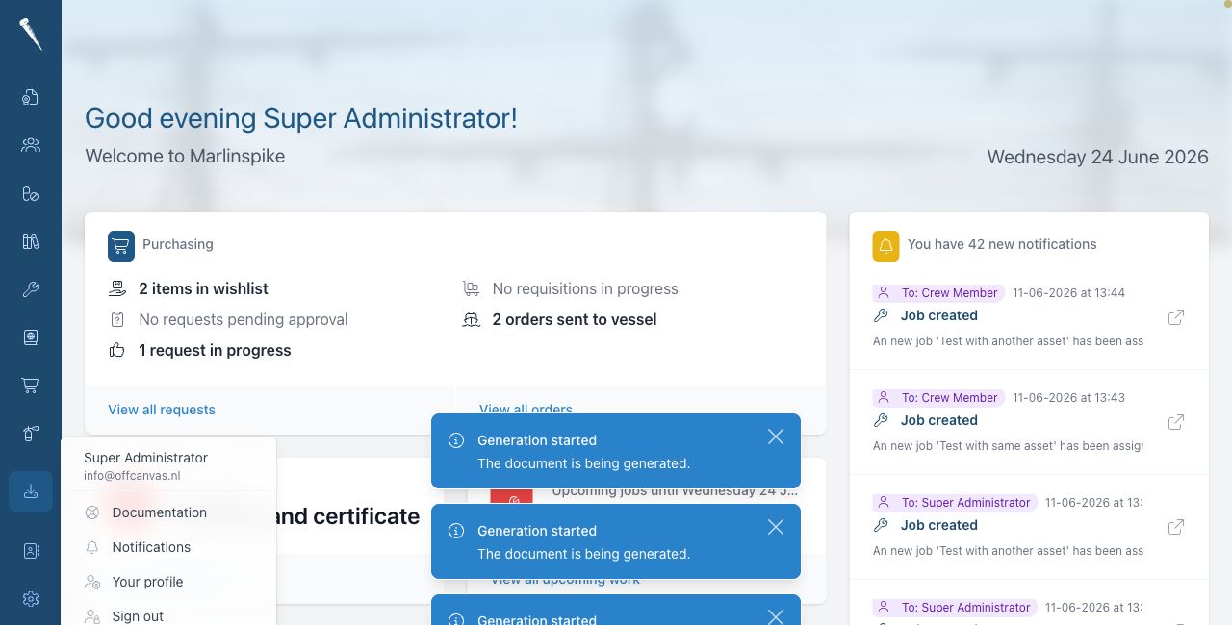Image resolution: width=1232 pixels, height=625 pixels.
Task: Click the Marlinspike logo in sidebar
Action: coord(31,35)
